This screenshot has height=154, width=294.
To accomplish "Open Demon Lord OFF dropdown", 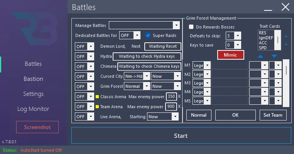I will [x=84, y=47].
